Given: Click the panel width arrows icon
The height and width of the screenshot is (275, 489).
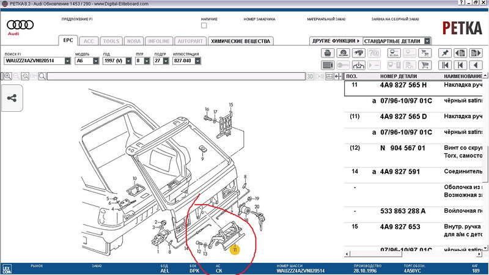Looking at the screenshot, I should [338, 76].
